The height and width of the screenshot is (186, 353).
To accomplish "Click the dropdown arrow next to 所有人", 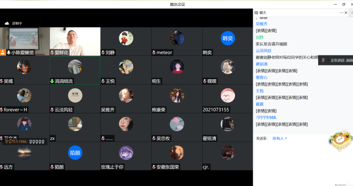I will 286,138.
